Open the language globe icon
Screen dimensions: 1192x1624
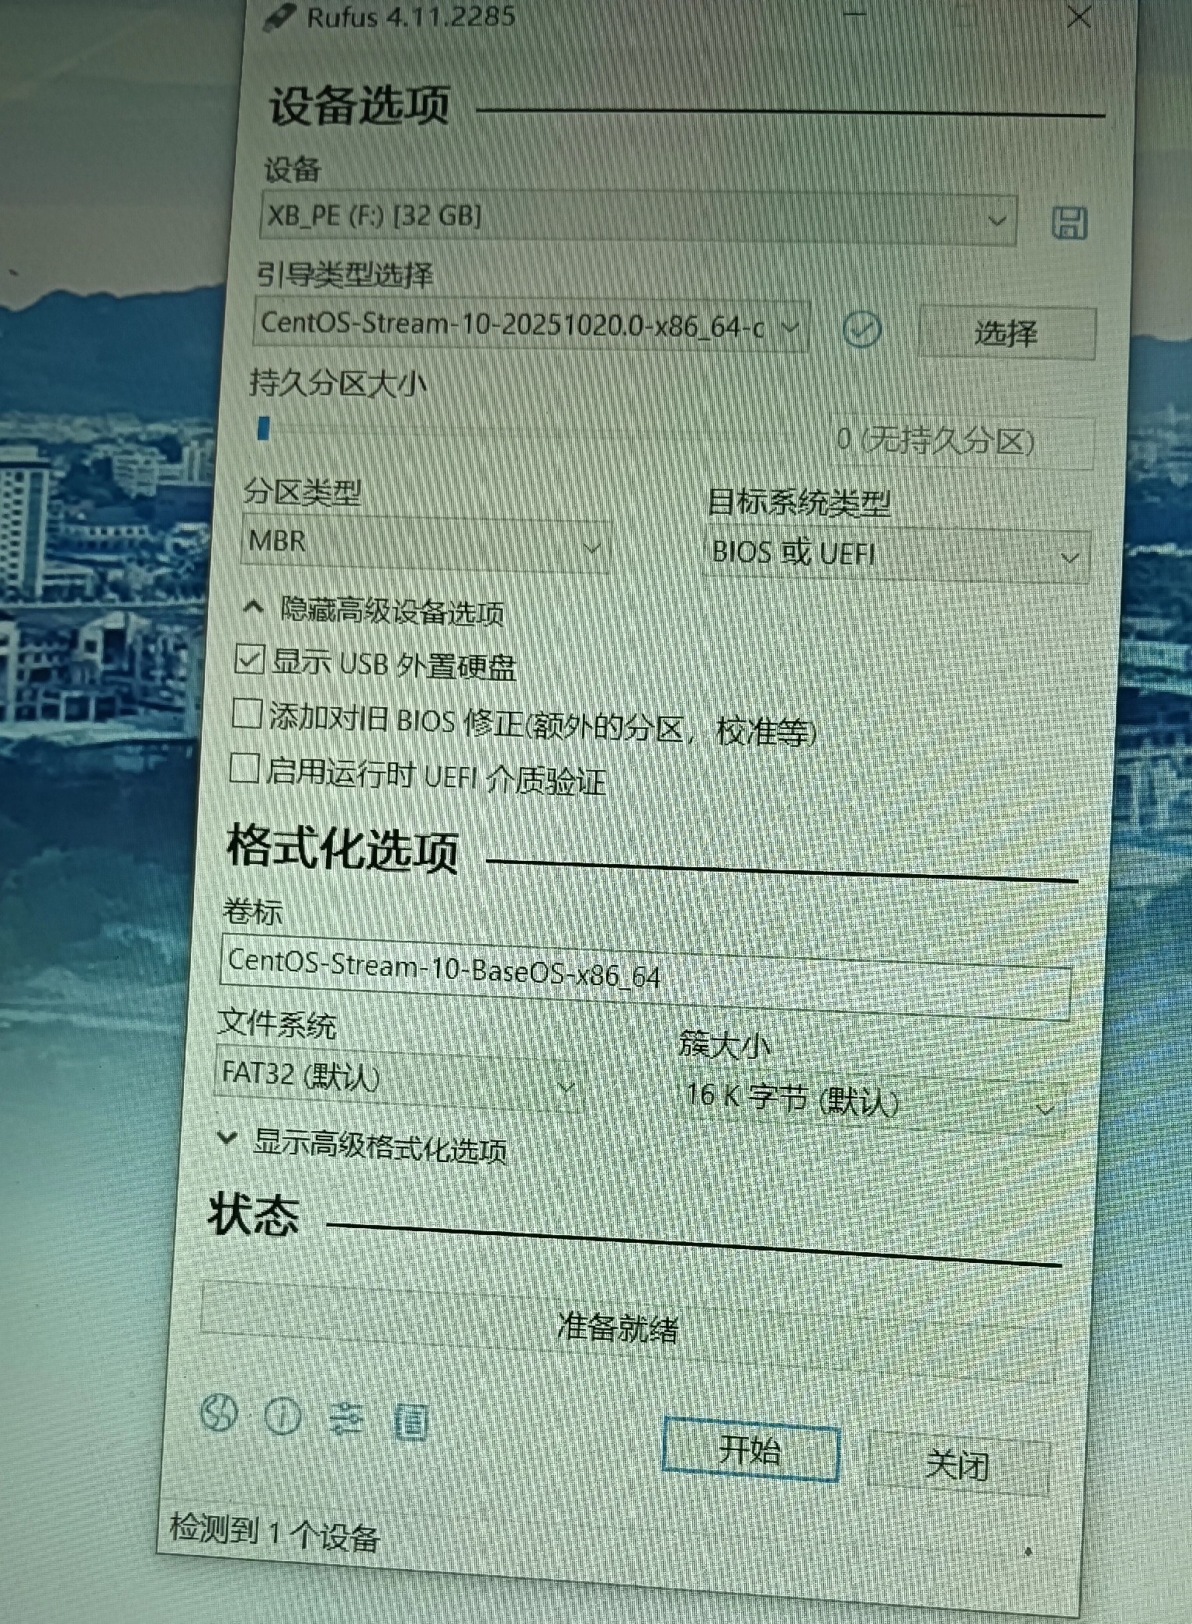(219, 1412)
